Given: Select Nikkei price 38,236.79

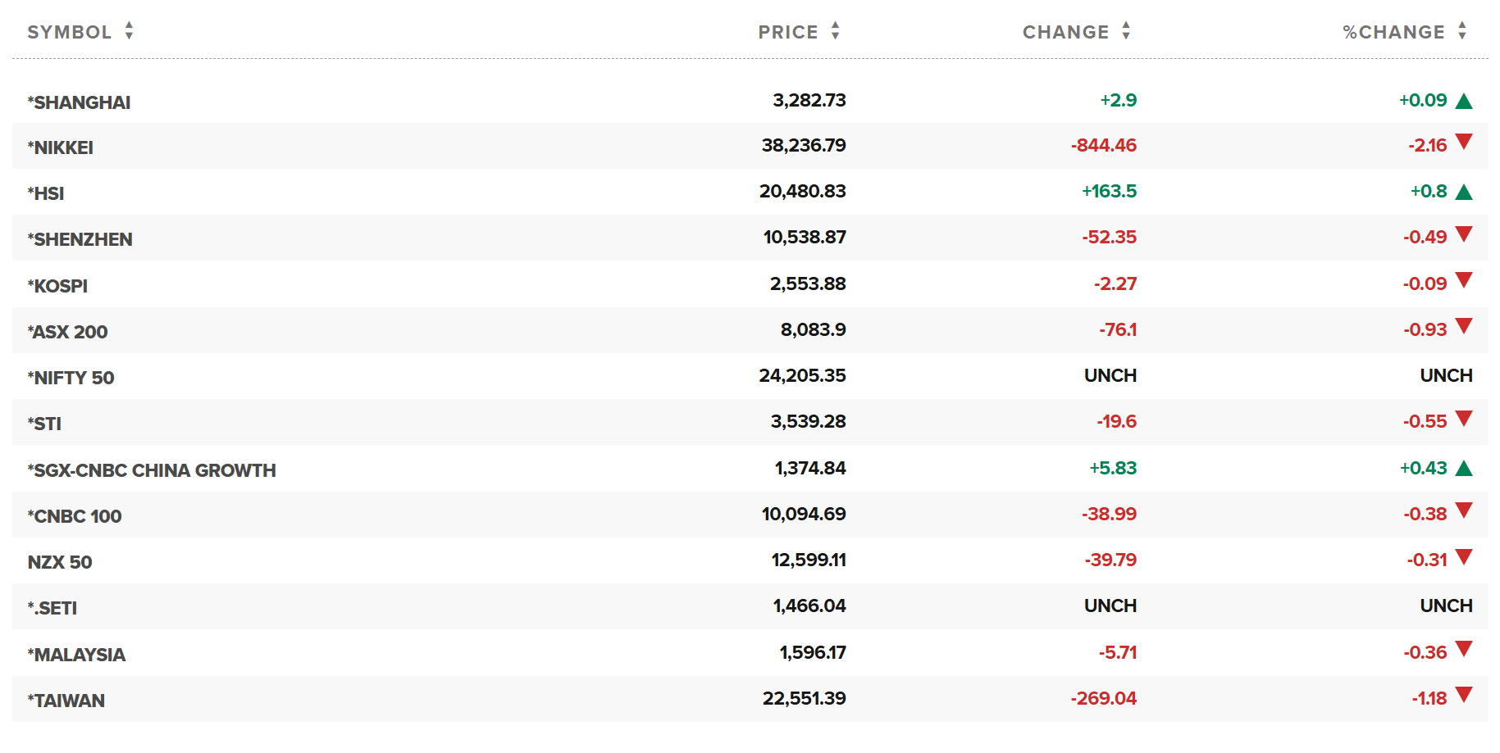Looking at the screenshot, I should [803, 145].
